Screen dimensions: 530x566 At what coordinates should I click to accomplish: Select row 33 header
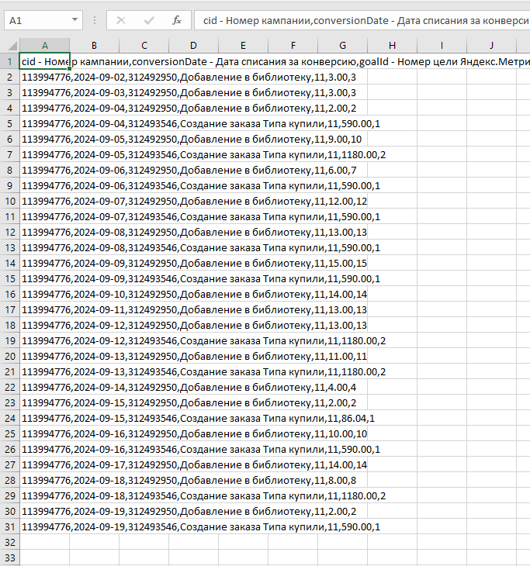click(x=9, y=557)
